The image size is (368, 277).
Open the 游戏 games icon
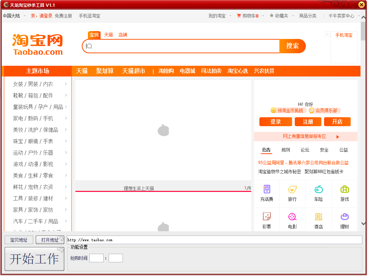pos(344,189)
